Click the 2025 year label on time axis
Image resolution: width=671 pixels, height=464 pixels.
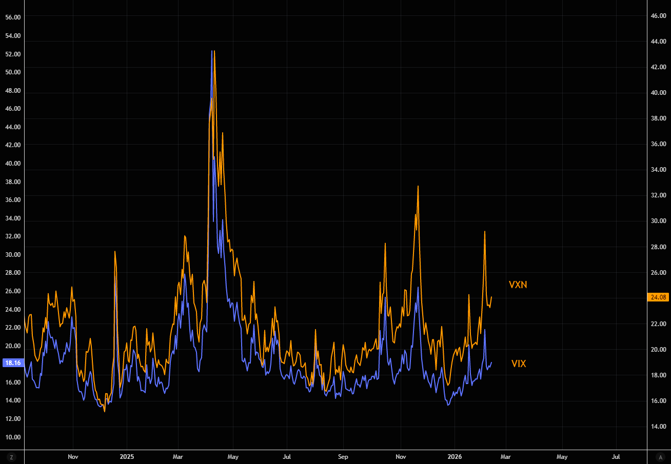tap(126, 456)
